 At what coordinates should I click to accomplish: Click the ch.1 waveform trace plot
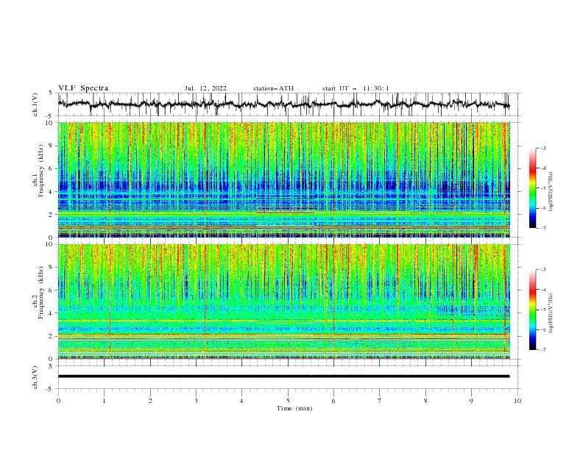[283, 104]
